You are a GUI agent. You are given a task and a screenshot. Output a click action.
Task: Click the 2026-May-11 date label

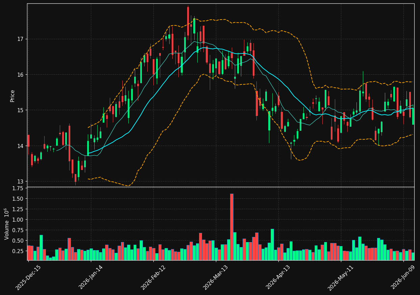[341, 277]
